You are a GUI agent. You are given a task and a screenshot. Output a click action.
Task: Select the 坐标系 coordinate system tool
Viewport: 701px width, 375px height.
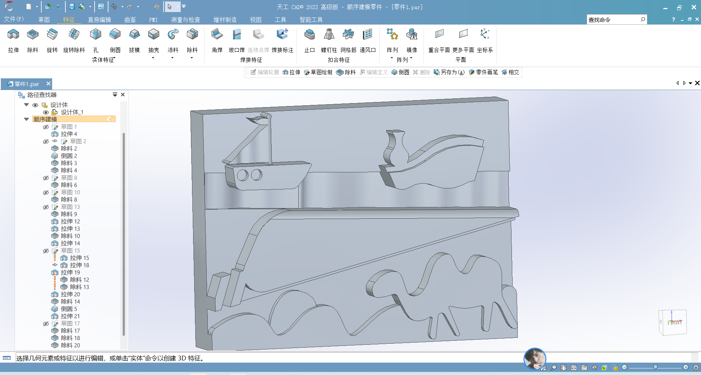(x=485, y=40)
